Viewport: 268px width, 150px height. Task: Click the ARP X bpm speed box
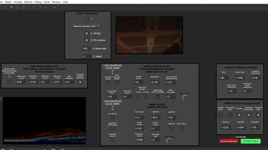point(171,97)
